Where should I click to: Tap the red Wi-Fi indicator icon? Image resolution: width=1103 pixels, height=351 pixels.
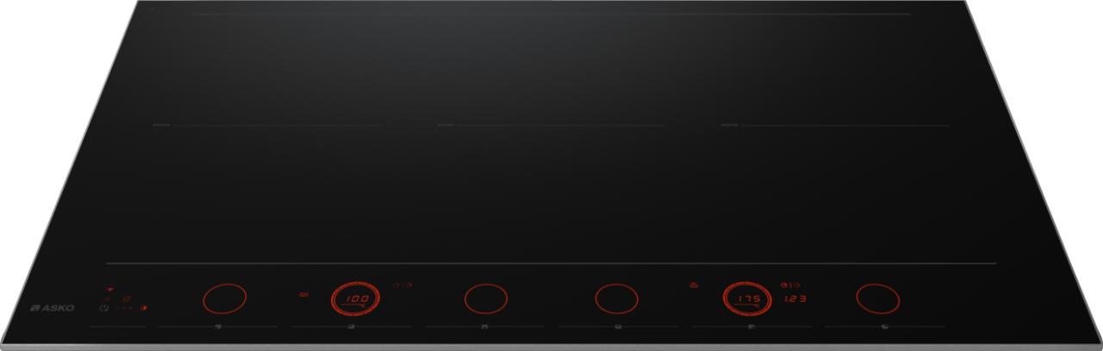point(110,288)
